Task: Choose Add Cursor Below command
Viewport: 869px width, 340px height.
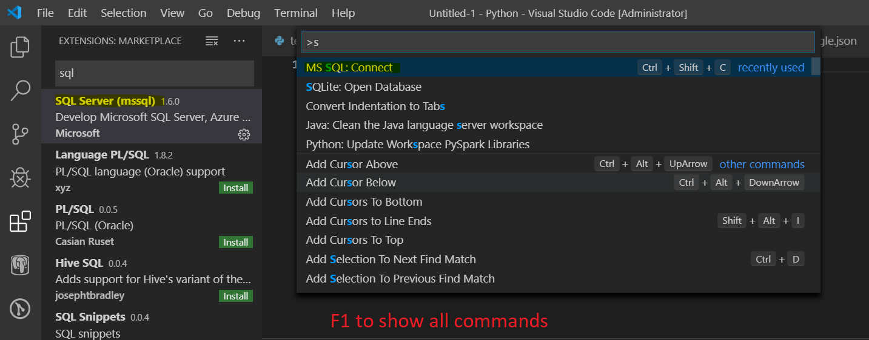Action: pos(351,183)
